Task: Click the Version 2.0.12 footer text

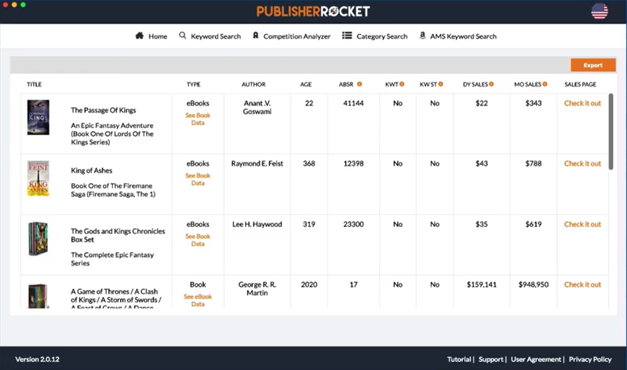Action: (x=37, y=359)
